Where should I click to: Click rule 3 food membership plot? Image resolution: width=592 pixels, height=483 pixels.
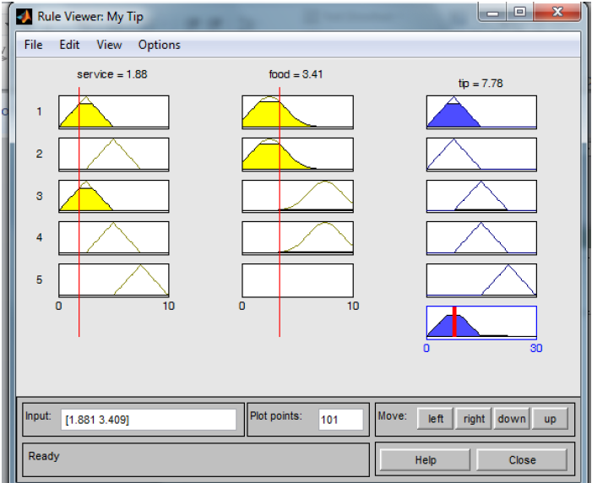click(297, 197)
